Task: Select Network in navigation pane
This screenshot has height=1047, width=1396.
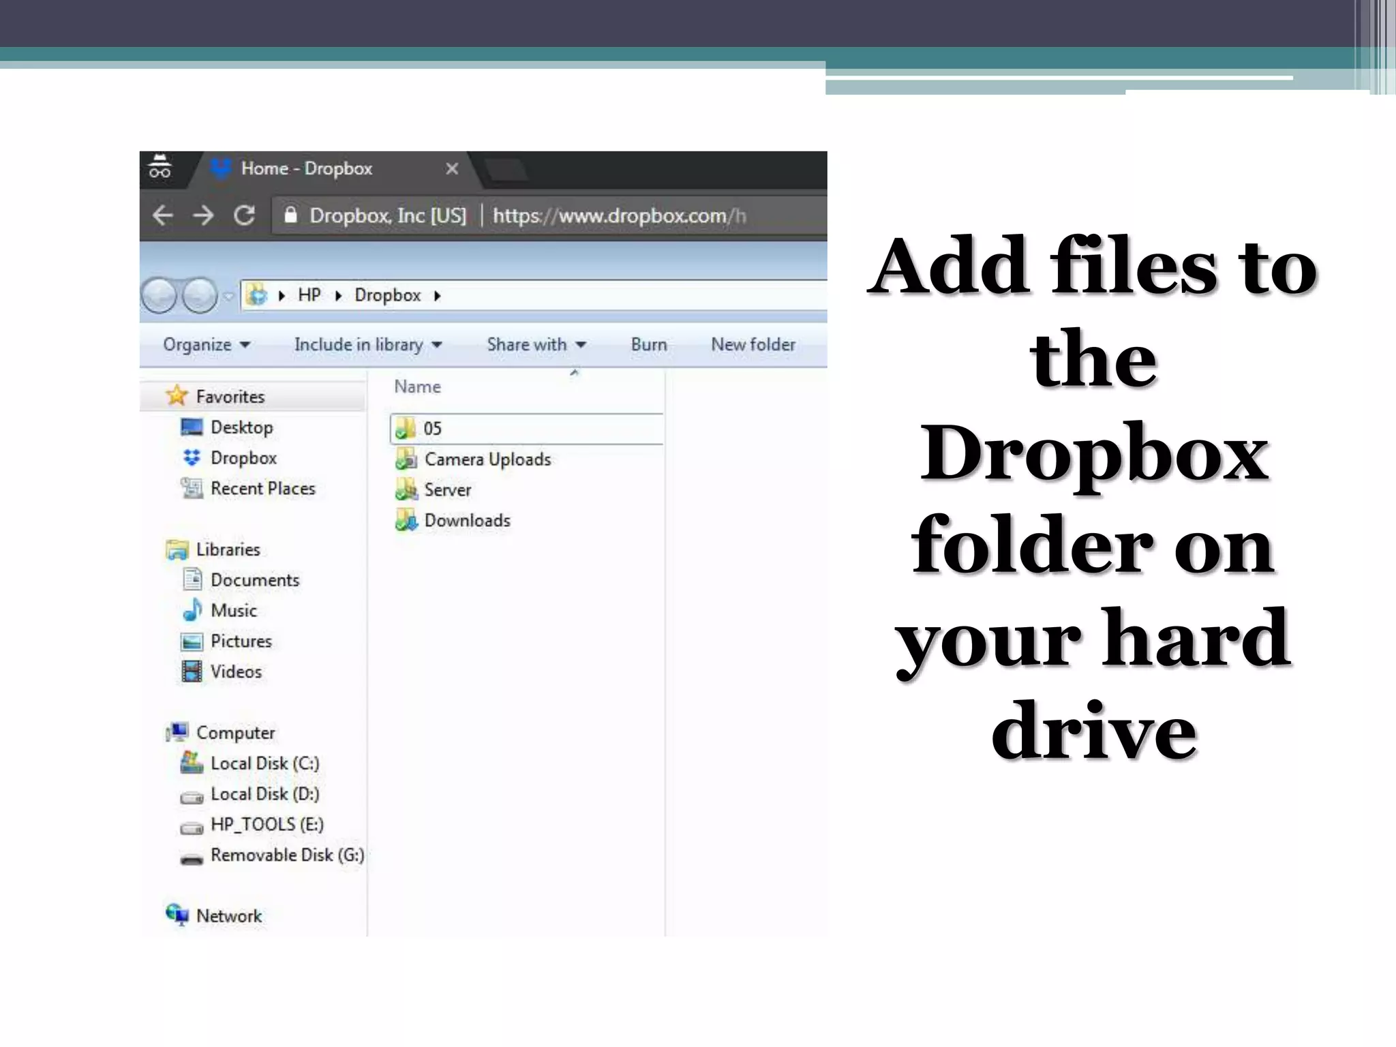Action: click(x=228, y=916)
